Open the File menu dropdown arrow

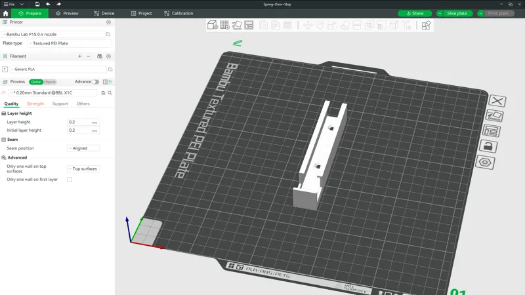pos(22,4)
